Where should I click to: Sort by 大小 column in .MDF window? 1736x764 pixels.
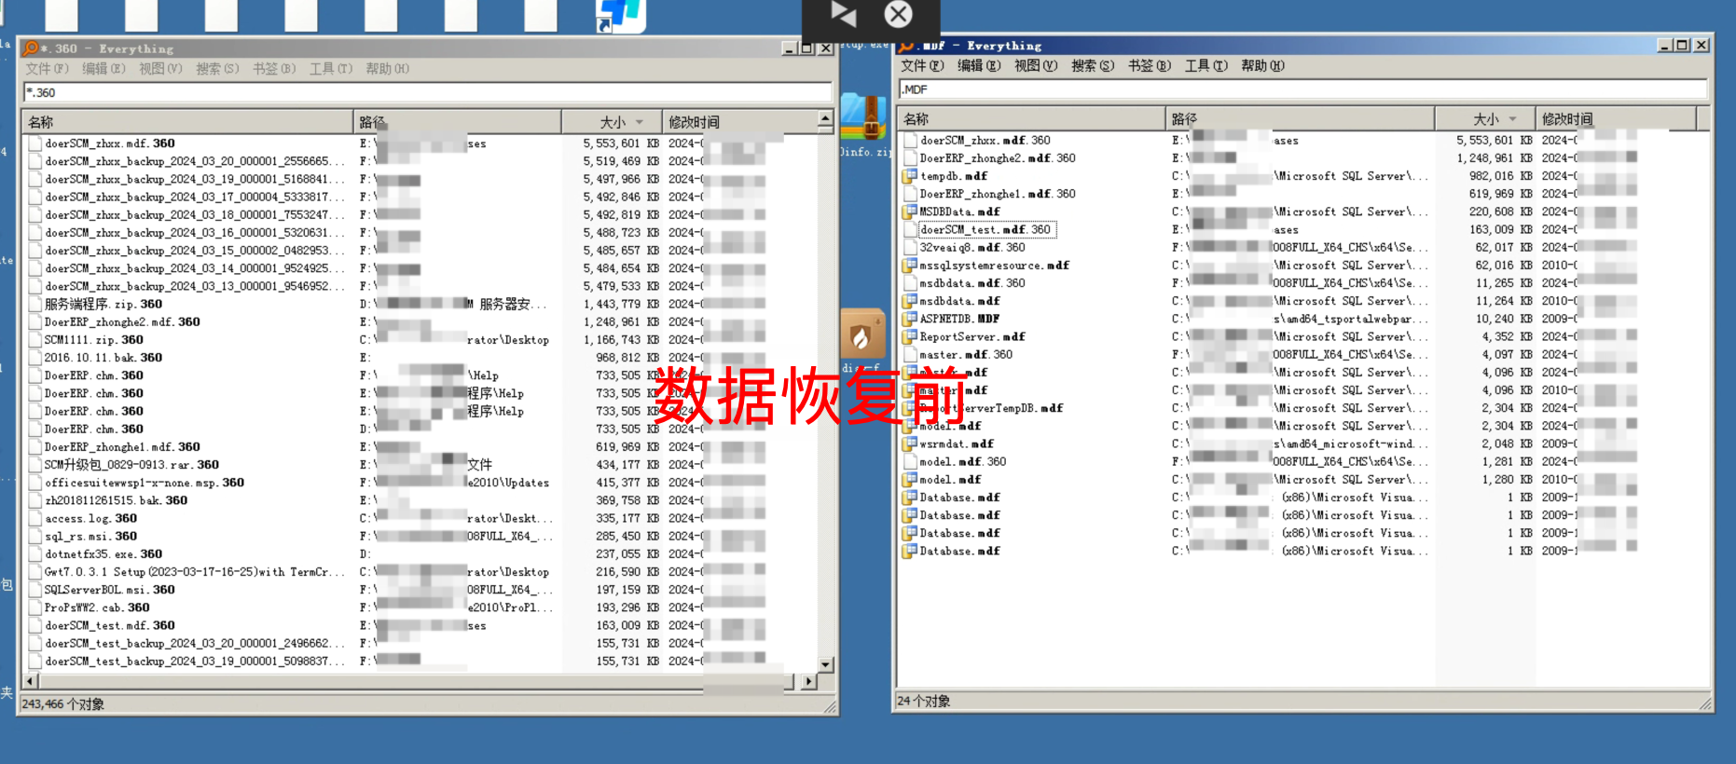coord(1485,119)
